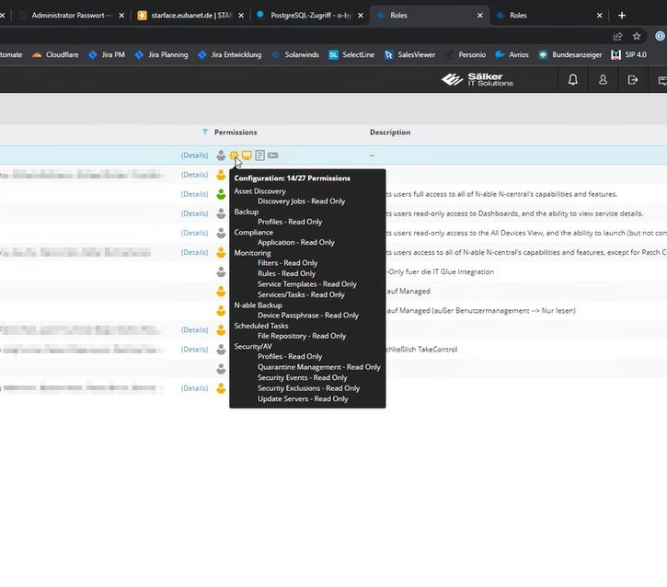Bookmark this page with the star icon

click(x=637, y=36)
